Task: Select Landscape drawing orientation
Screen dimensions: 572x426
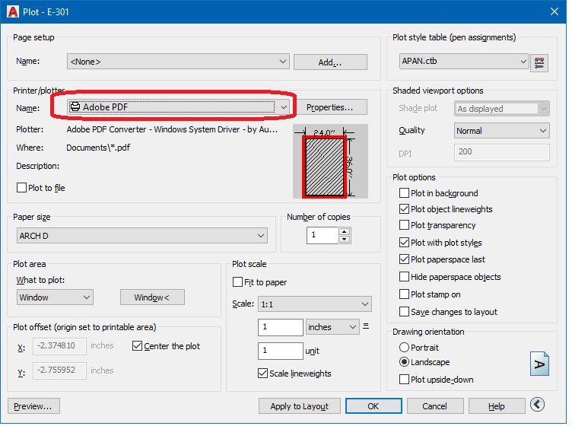Action: click(404, 362)
